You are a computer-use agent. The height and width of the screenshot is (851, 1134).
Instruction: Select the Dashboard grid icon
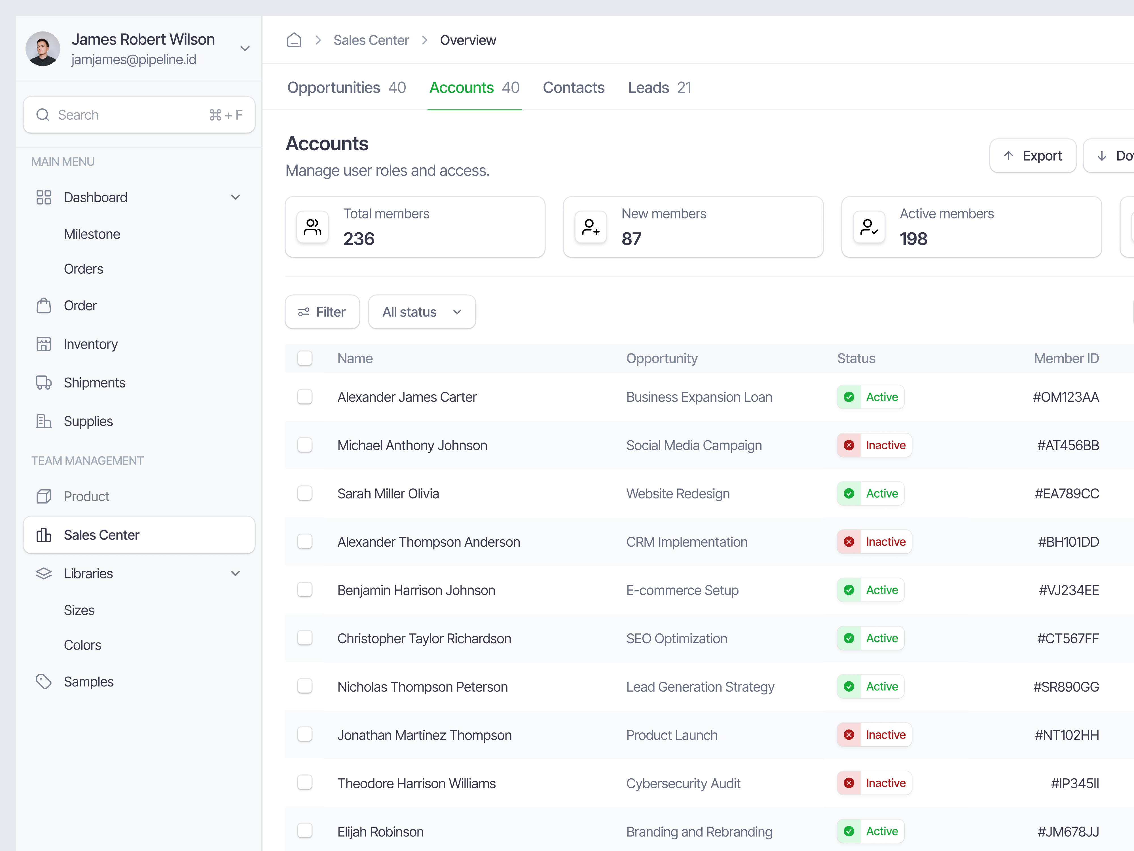[44, 197]
